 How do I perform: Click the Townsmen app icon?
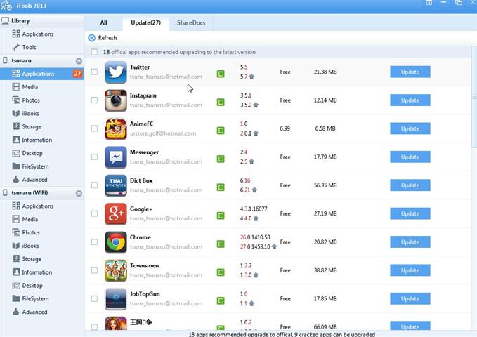[116, 271]
